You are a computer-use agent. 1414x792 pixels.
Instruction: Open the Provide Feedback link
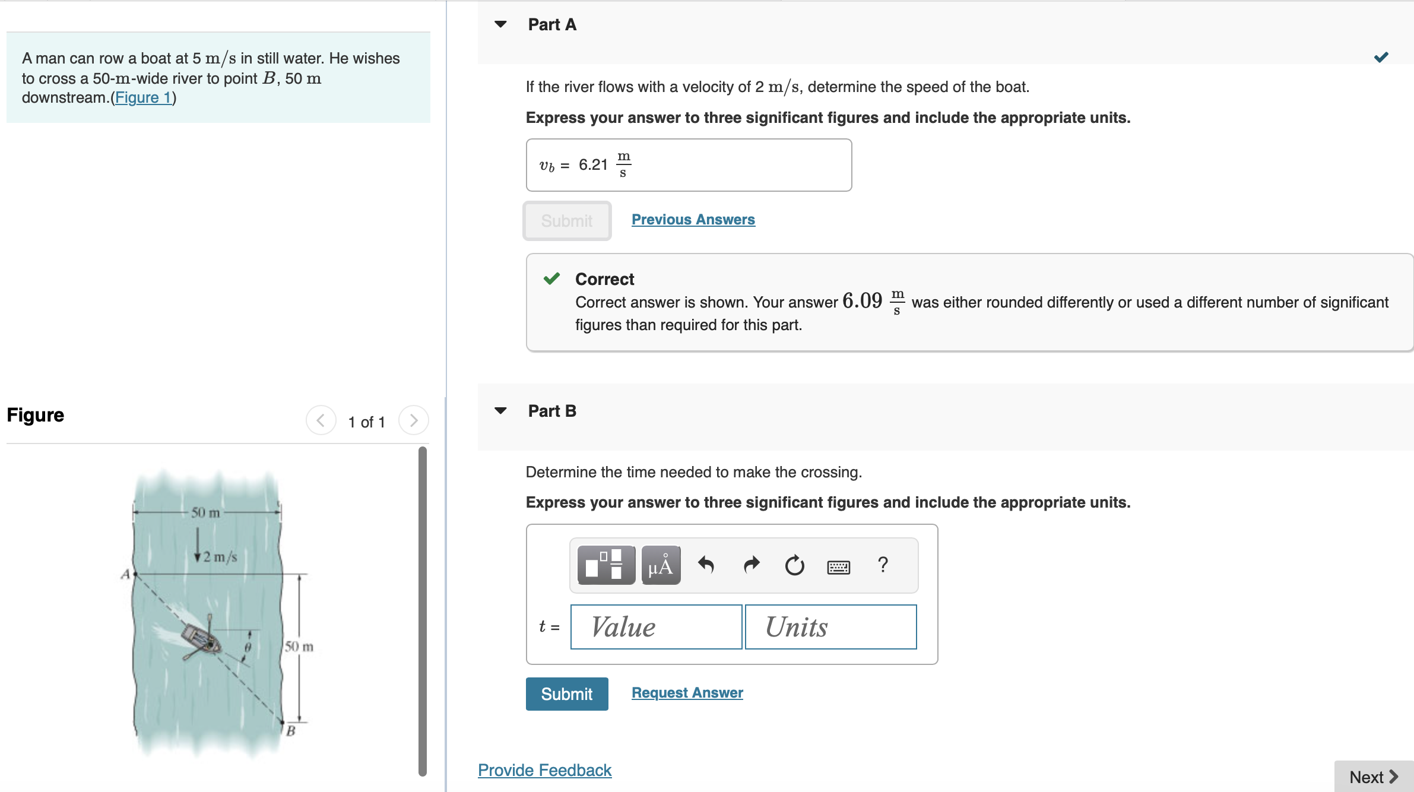click(x=544, y=770)
